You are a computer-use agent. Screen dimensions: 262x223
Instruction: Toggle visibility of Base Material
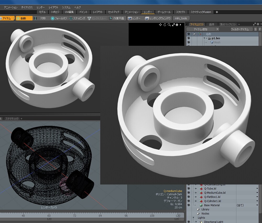(x=189, y=205)
